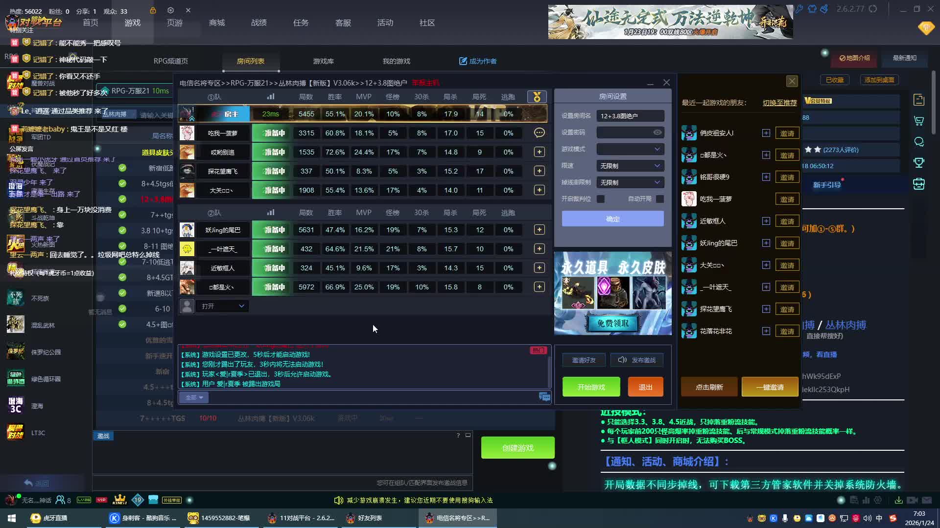Enable 开启裁判位 checkbox
The width and height of the screenshot is (940, 528).
pos(601,199)
